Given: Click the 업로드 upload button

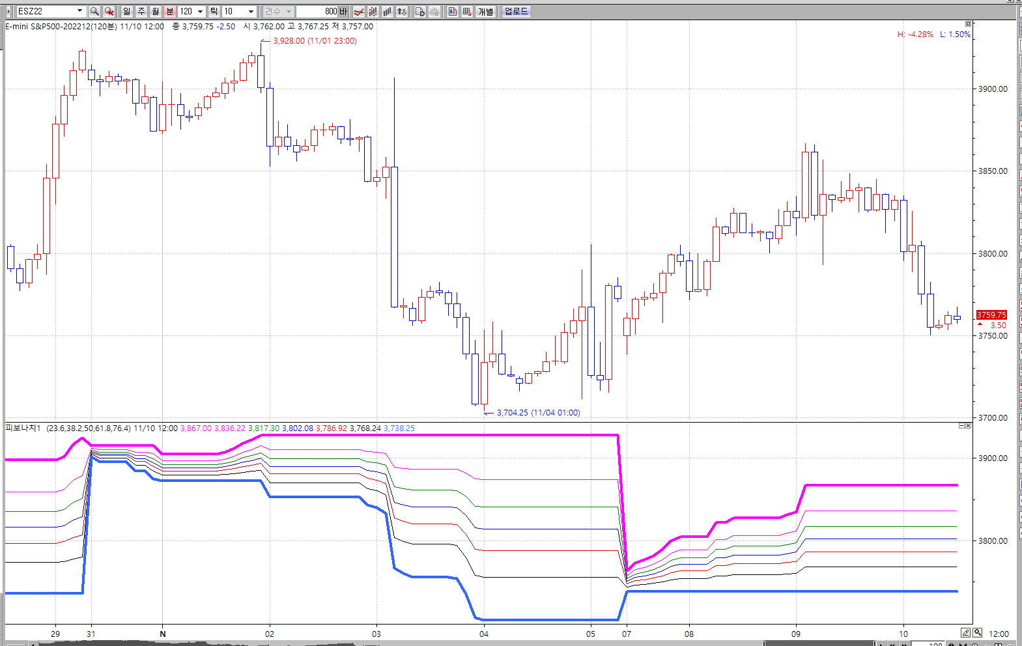Looking at the screenshot, I should click(x=516, y=12).
